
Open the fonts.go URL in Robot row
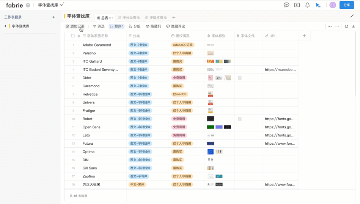point(280,119)
